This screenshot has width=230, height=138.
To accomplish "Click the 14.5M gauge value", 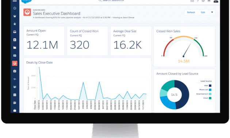I will [x=184, y=61].
